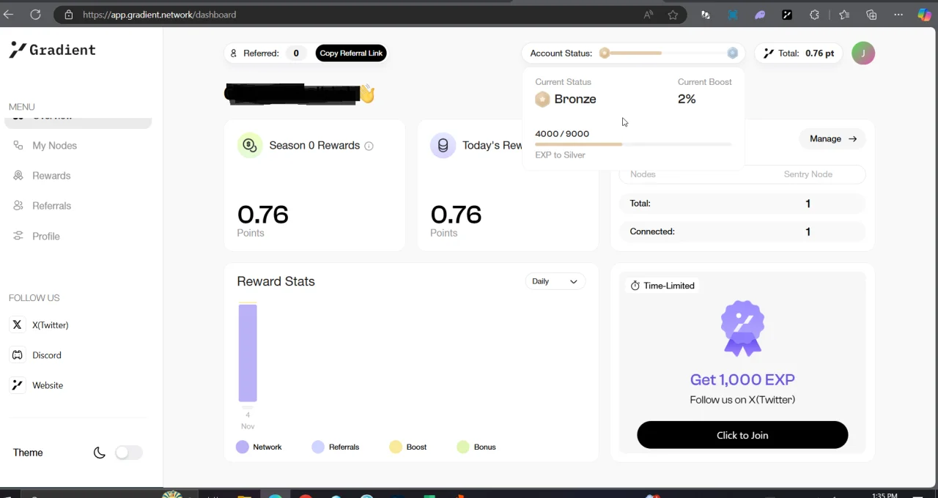Viewport: 938px width, 498px height.
Task: Open browser Collections icon
Action: tap(871, 15)
